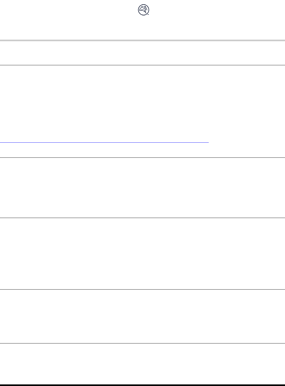Screen dimensions: 285x386
Task: Click the house logo at the top
Action: (x=143, y=10)
